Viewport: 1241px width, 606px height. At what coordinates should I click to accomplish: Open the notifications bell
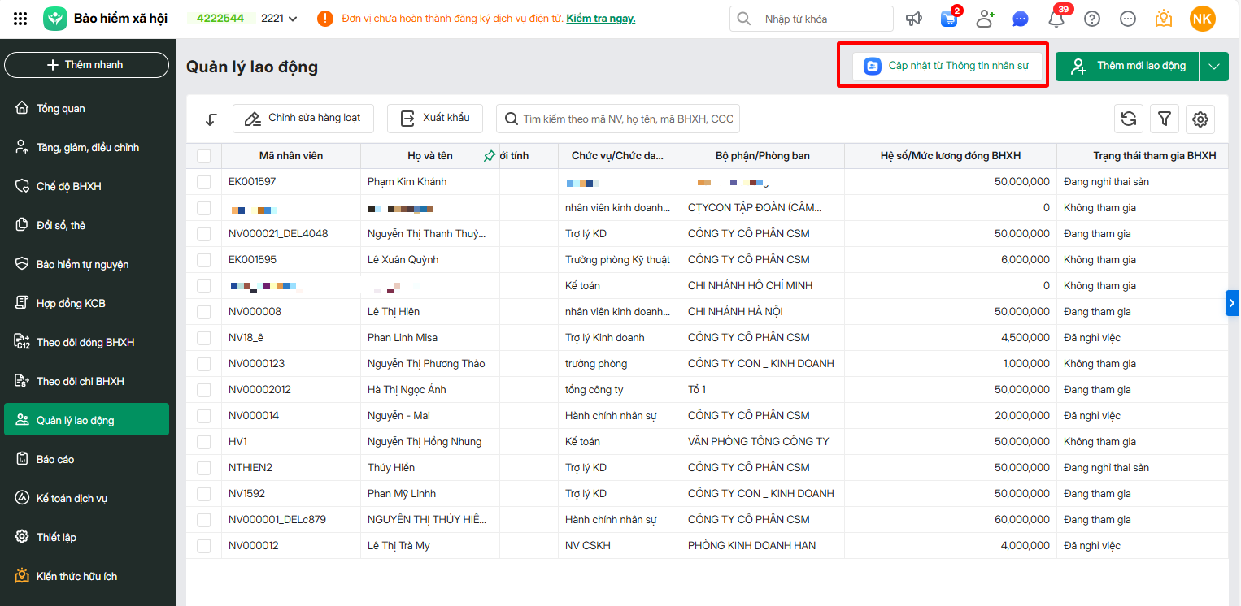pos(1056,19)
